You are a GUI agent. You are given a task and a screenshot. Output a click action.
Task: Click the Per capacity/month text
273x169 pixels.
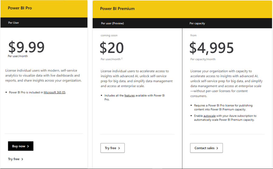pos(203,59)
